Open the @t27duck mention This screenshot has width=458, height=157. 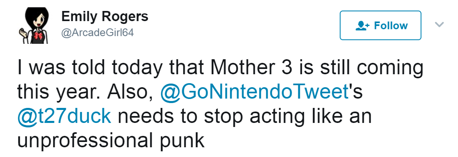tap(64, 116)
